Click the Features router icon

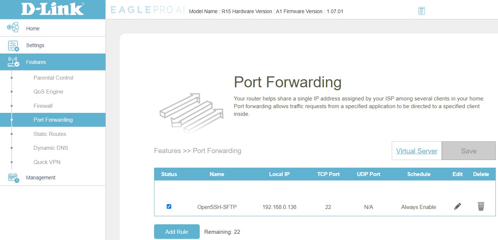(x=13, y=62)
